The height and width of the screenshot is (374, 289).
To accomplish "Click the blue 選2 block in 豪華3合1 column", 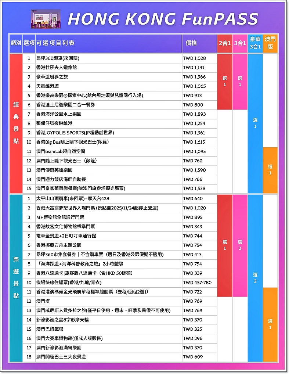I will coord(255,278).
